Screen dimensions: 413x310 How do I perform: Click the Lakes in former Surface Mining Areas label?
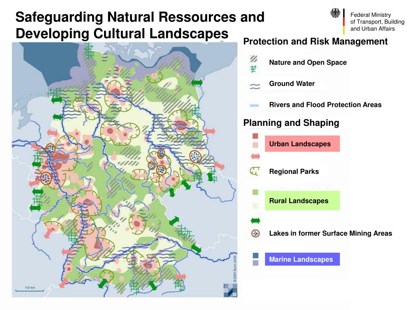pyautogui.click(x=331, y=233)
